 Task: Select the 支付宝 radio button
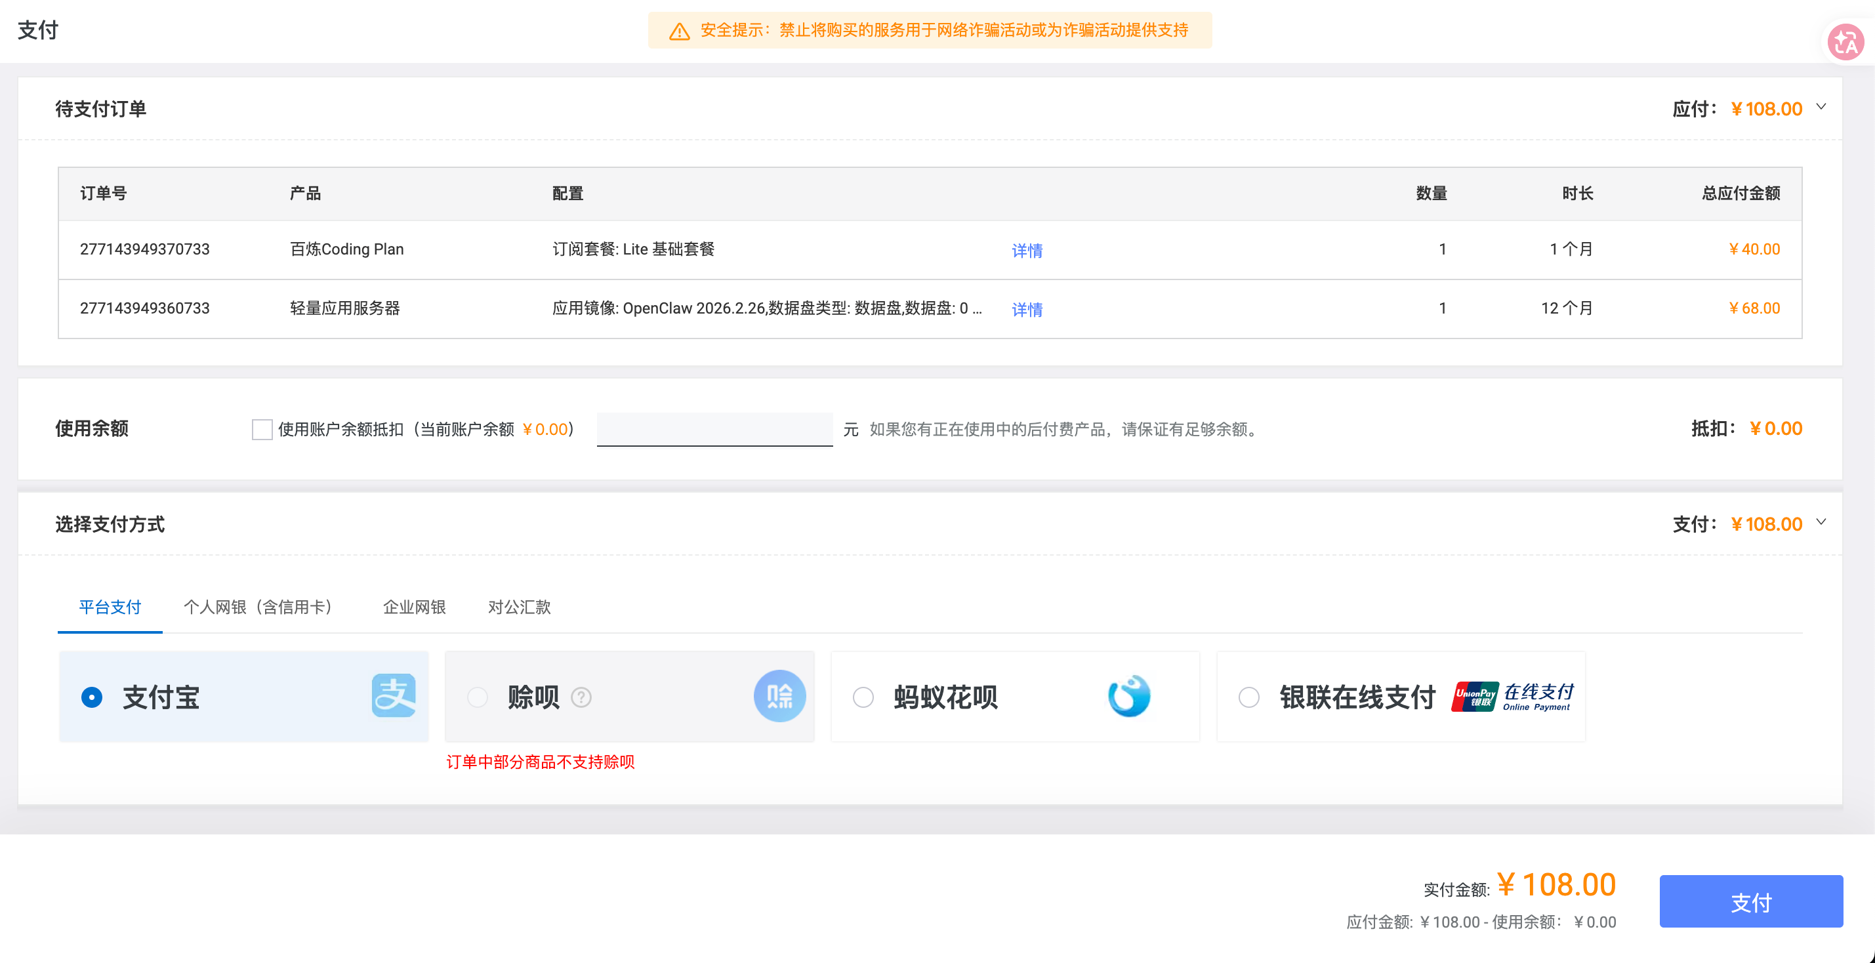pos(92,697)
